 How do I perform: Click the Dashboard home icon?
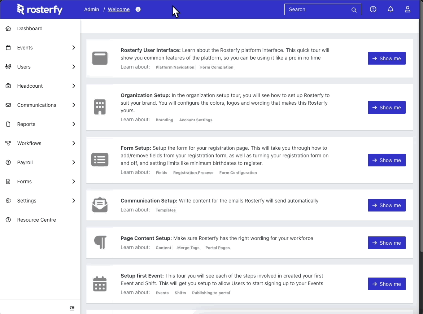point(8,28)
